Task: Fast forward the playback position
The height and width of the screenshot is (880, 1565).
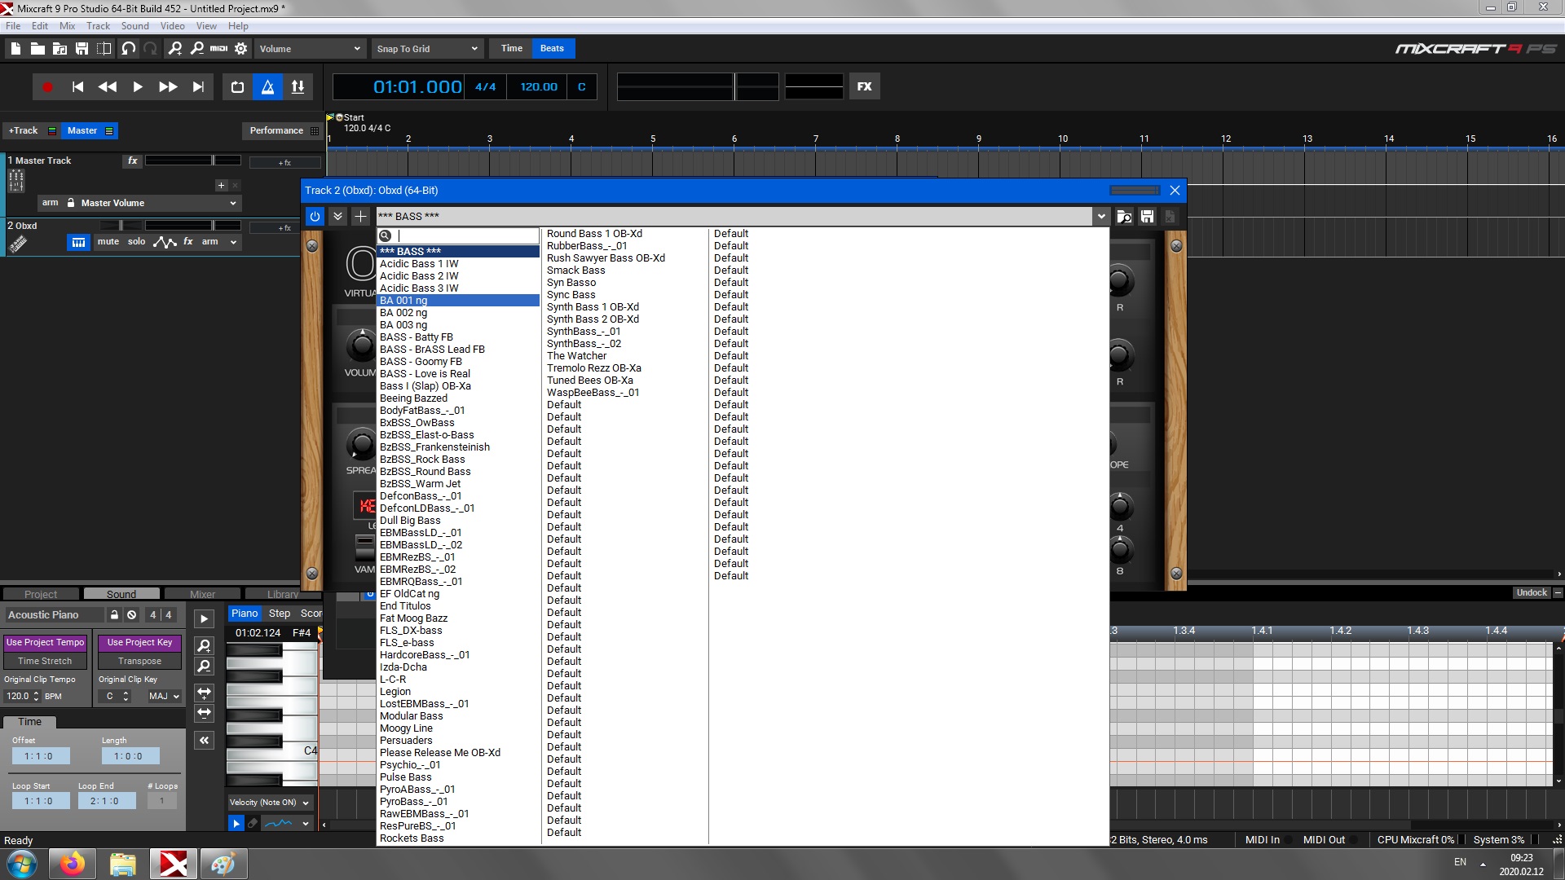Action: click(x=168, y=87)
